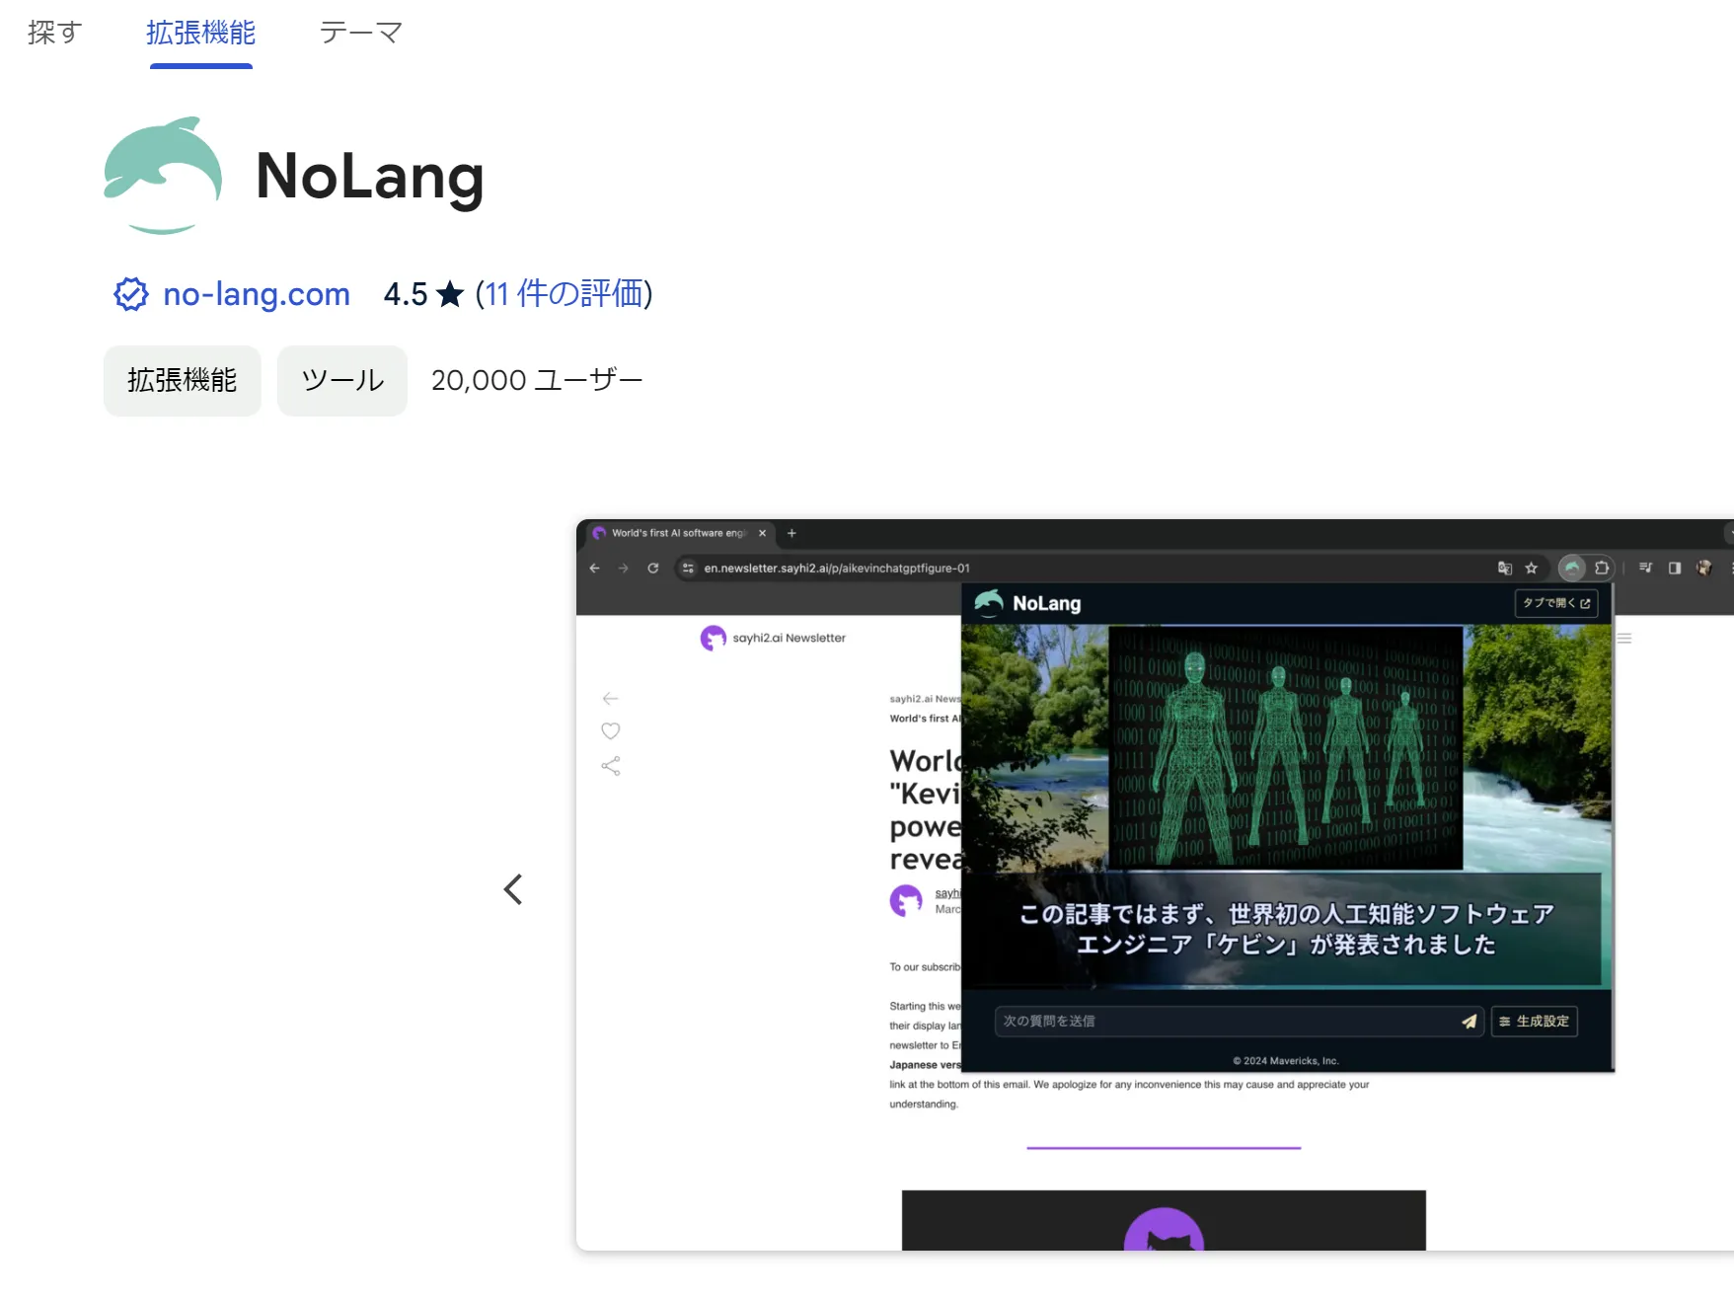Screen dimensions: 1734x1297
Task: Open the 生成設定 generation settings
Action: (1535, 1022)
